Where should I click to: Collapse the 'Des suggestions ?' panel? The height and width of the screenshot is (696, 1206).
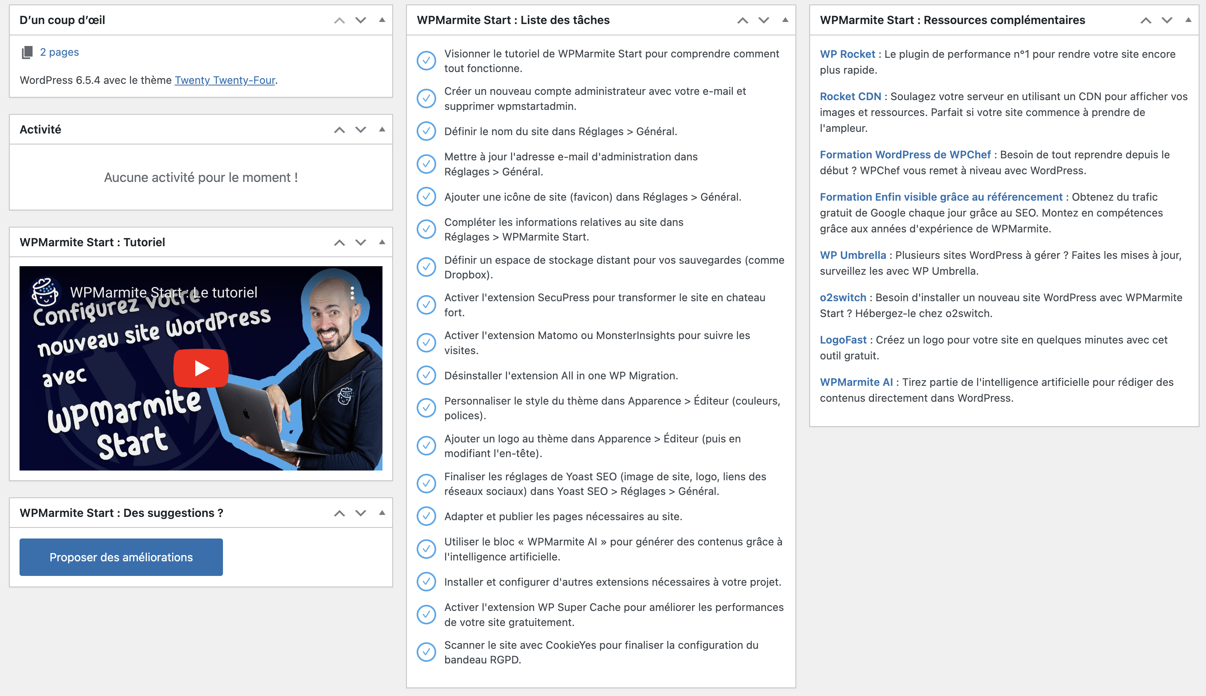tap(382, 513)
